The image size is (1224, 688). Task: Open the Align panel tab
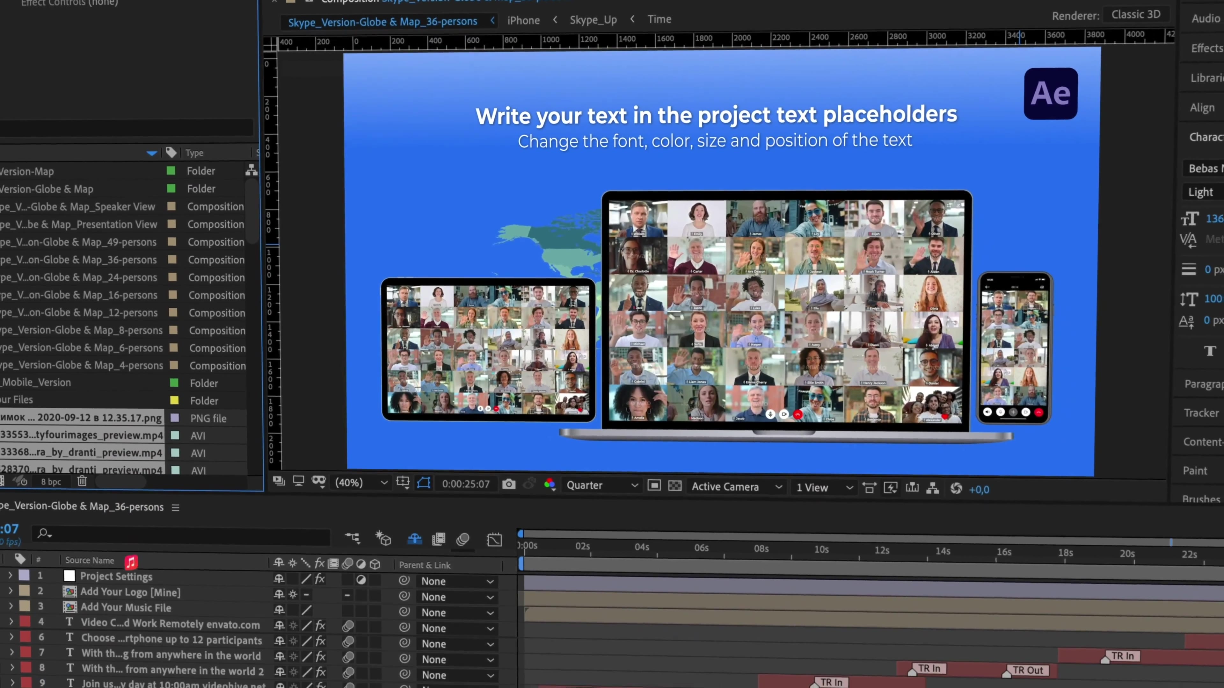[x=1202, y=108]
